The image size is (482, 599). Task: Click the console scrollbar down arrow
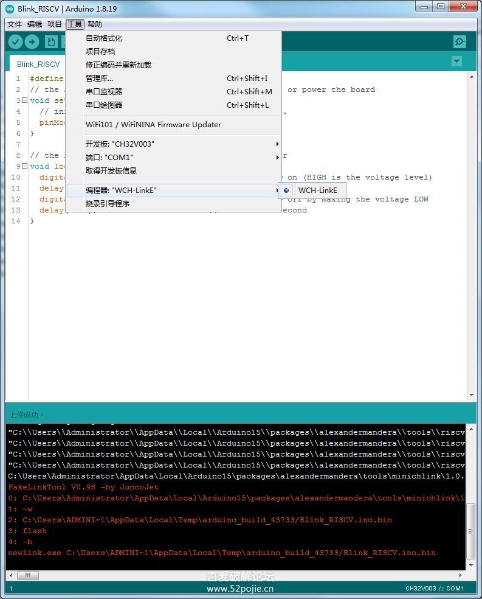coord(471,565)
